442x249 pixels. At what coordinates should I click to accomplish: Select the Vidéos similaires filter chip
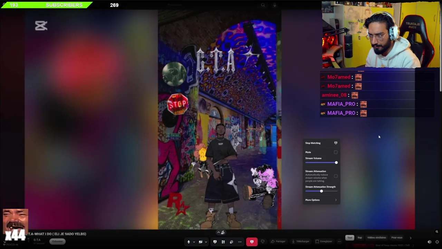[376, 238]
